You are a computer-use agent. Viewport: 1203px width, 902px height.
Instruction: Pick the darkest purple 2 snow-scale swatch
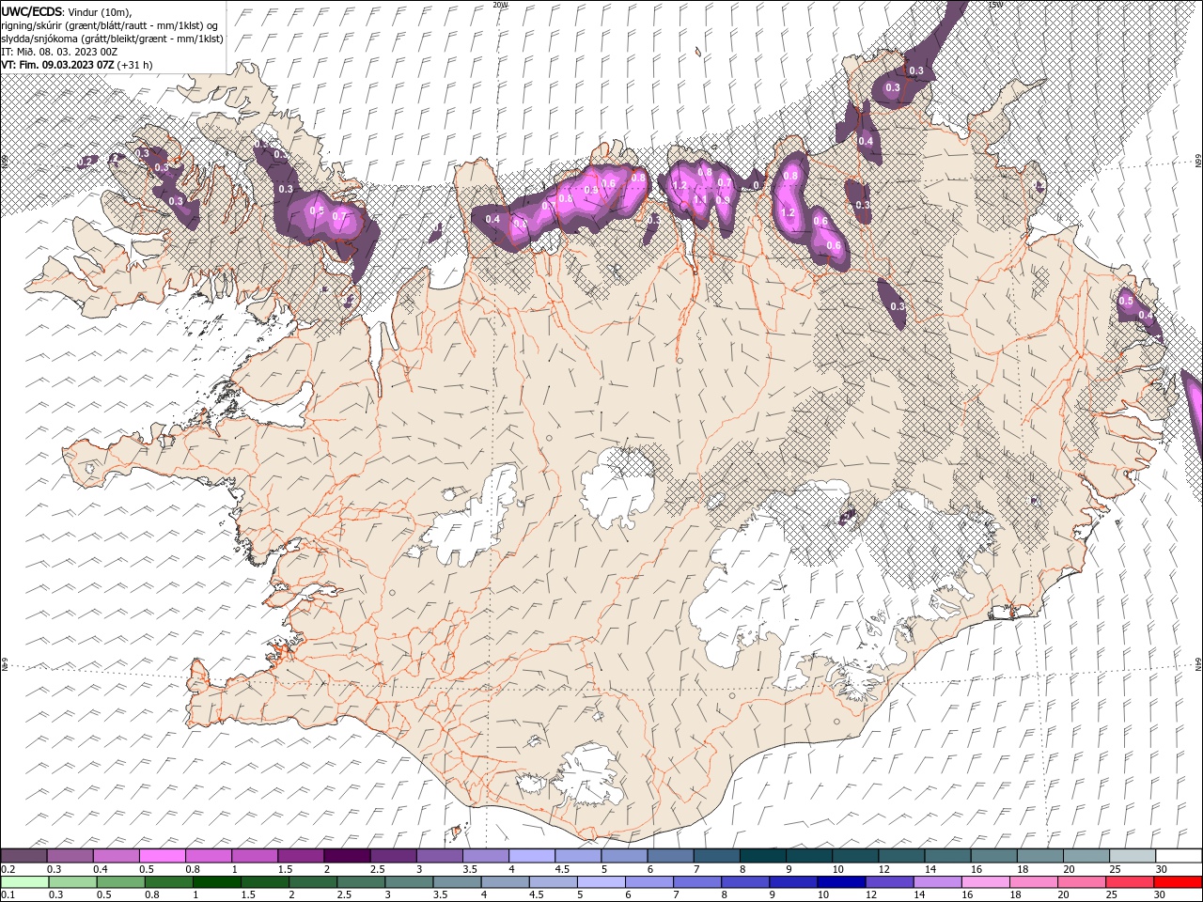[x=347, y=856]
